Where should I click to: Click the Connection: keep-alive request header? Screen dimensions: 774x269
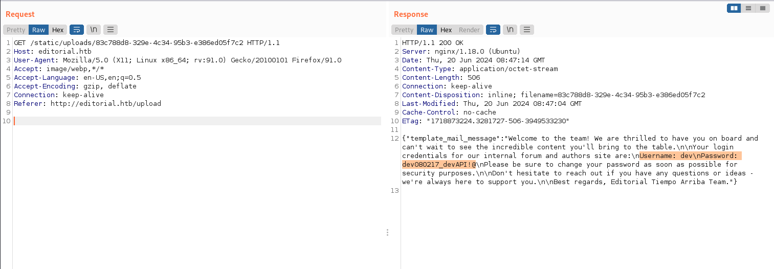[x=59, y=95]
